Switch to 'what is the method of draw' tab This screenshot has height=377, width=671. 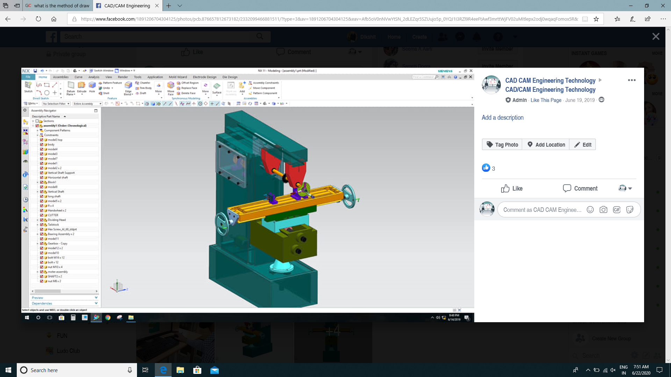click(x=58, y=6)
